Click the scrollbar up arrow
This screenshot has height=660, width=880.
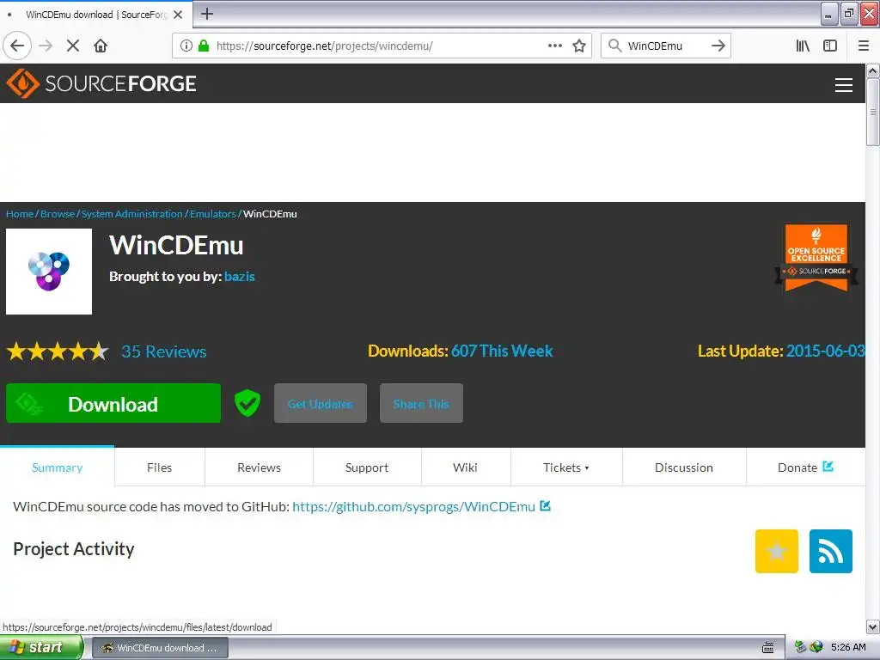(872, 70)
